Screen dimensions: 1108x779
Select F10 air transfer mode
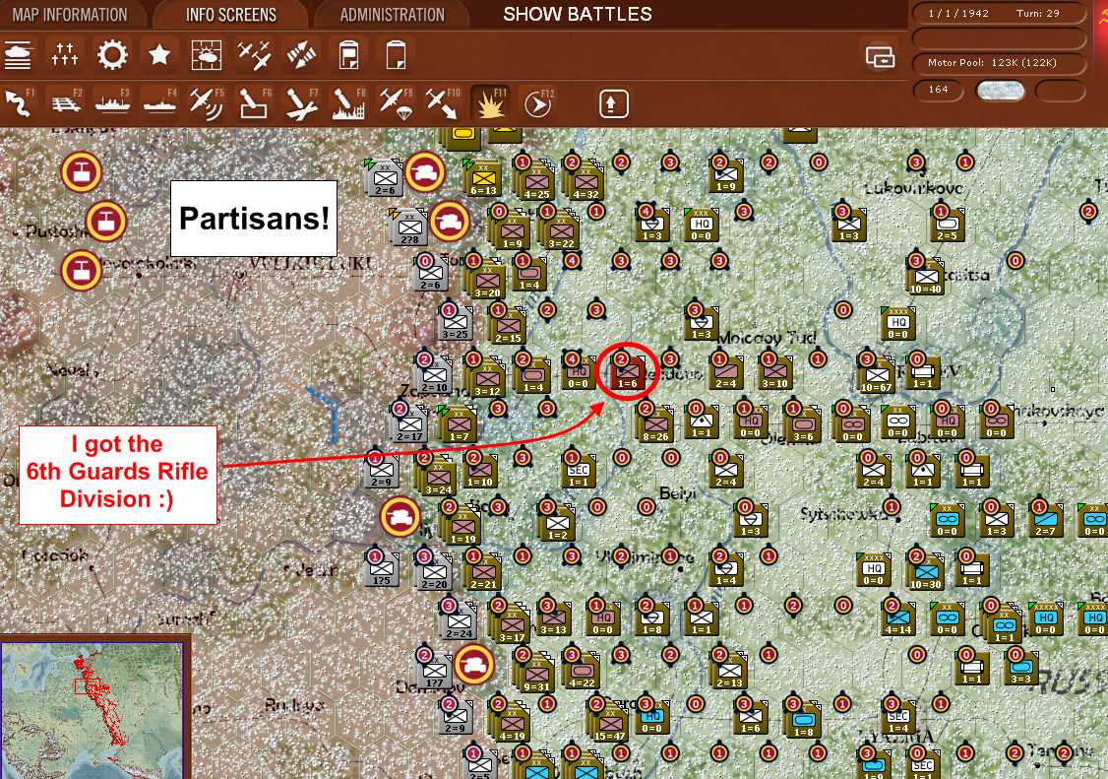click(x=443, y=104)
